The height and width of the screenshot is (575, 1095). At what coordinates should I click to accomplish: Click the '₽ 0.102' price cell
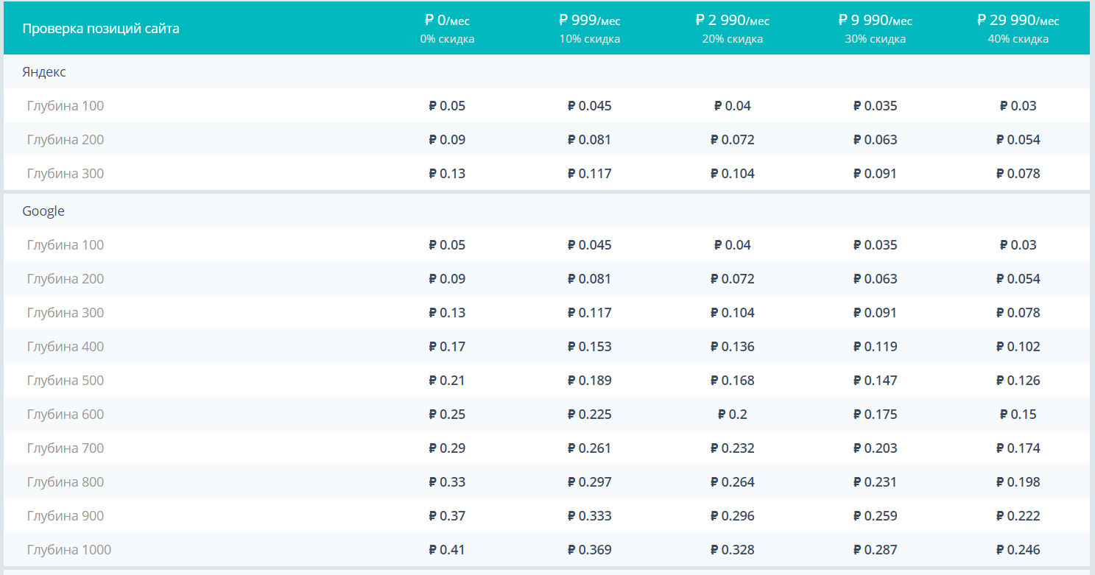click(x=1018, y=347)
